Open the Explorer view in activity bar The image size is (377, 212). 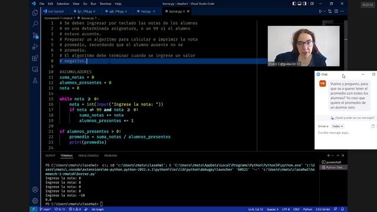coord(35,12)
